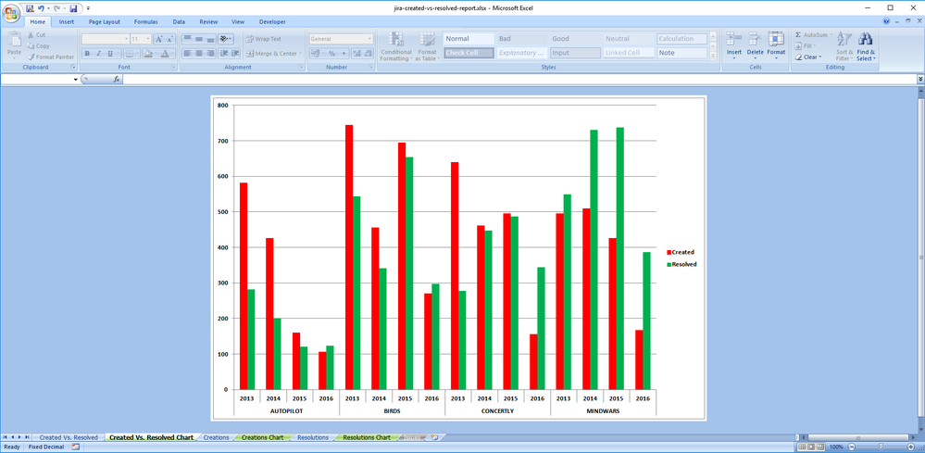Screen dimensions: 925x453
Task: Switch to the Formulas ribbon tab
Action: click(145, 22)
